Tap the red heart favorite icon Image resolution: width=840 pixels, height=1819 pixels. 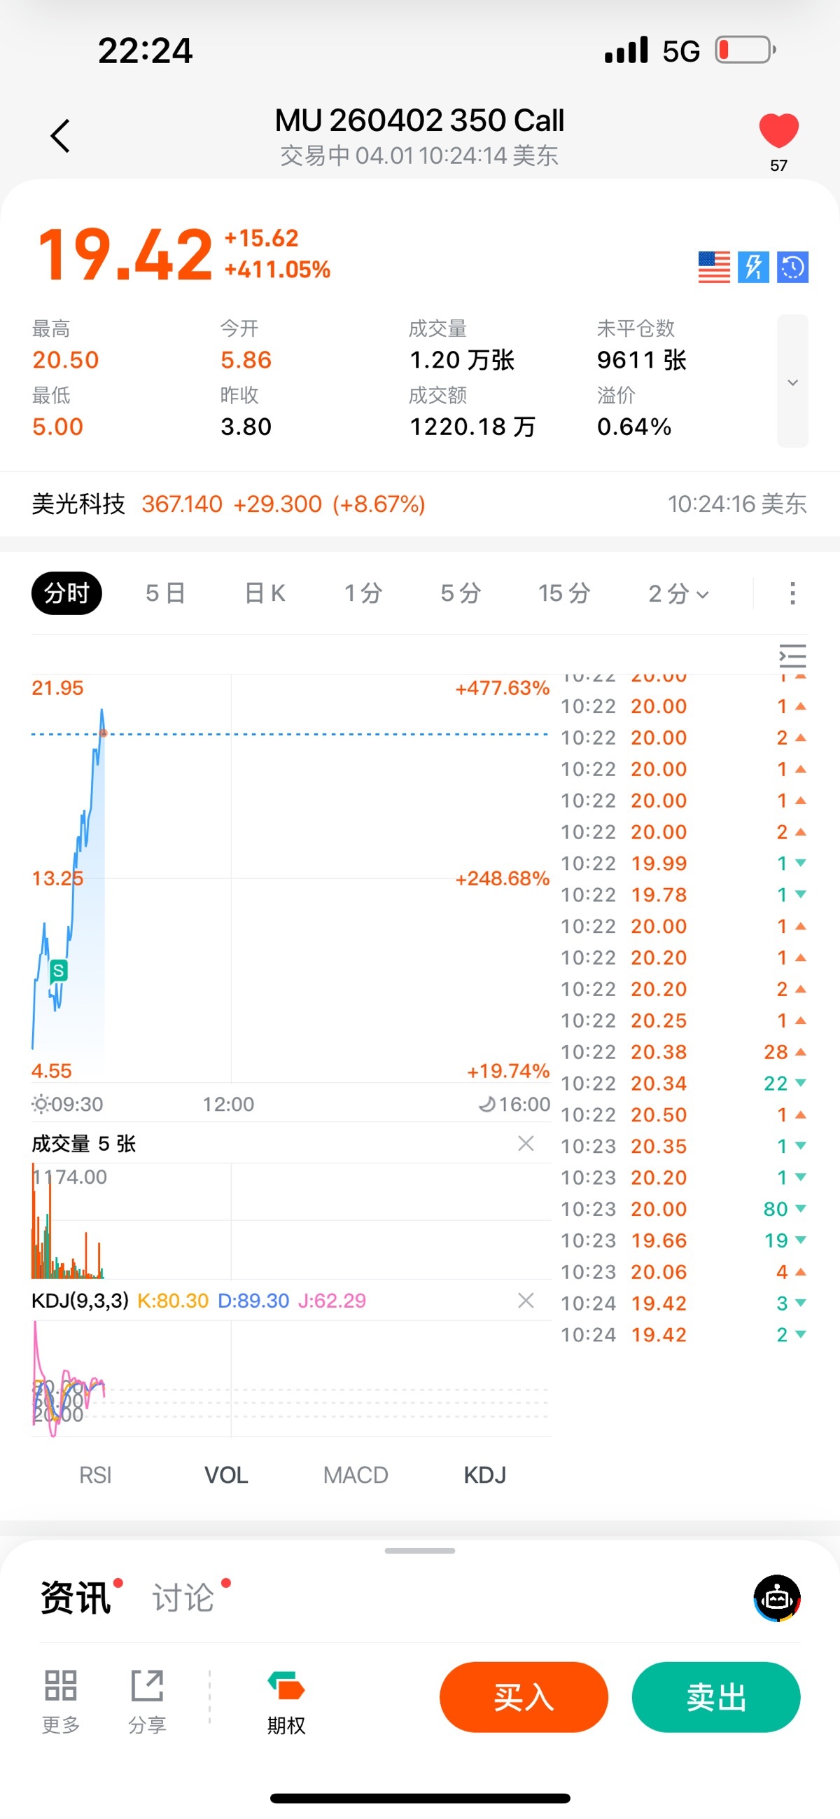click(x=778, y=130)
